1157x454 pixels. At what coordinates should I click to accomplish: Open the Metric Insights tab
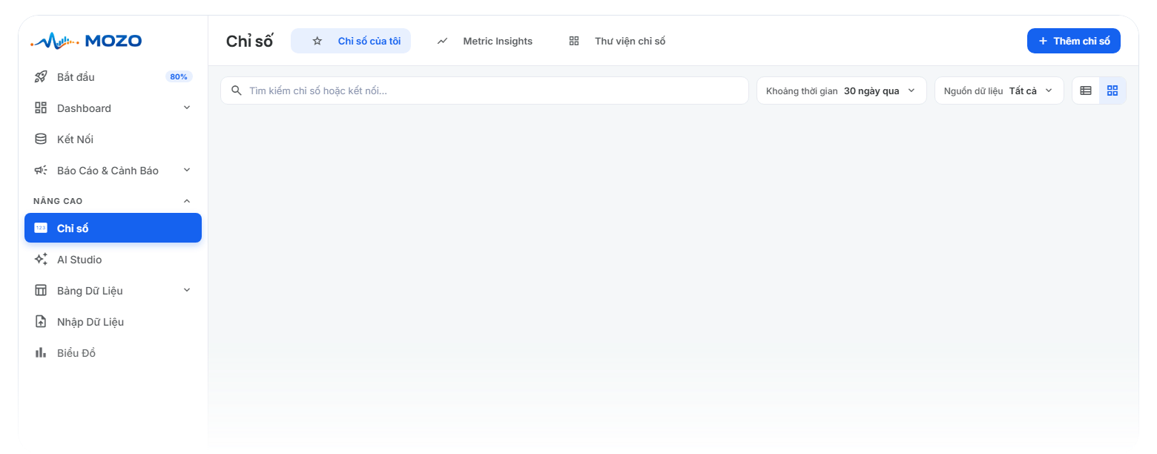[484, 41]
